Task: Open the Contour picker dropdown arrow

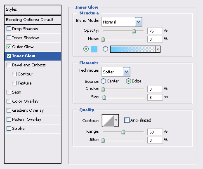Action: [x=116, y=120]
